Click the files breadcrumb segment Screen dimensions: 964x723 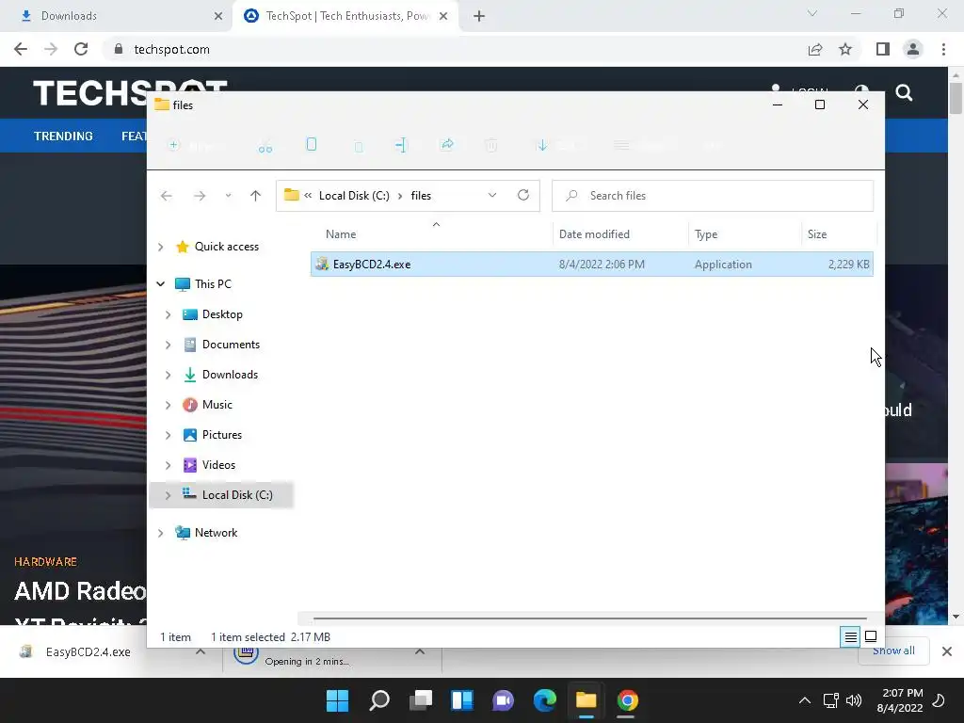coord(421,196)
